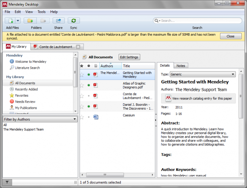Open the Help menu
Viewport: 247px width, 188px height.
(x=54, y=12)
